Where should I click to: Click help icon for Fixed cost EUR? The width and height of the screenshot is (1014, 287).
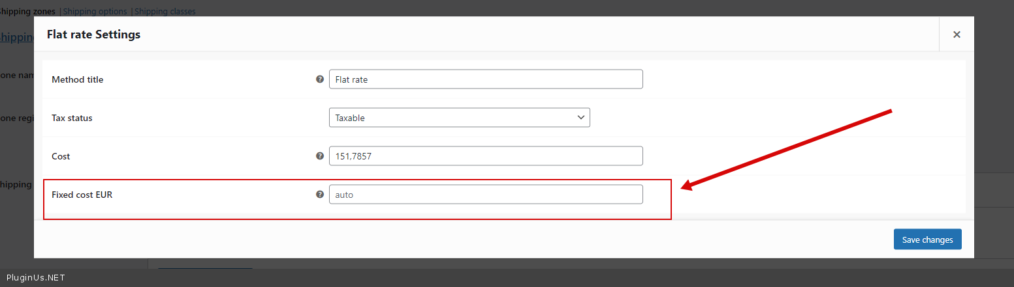pyautogui.click(x=320, y=194)
